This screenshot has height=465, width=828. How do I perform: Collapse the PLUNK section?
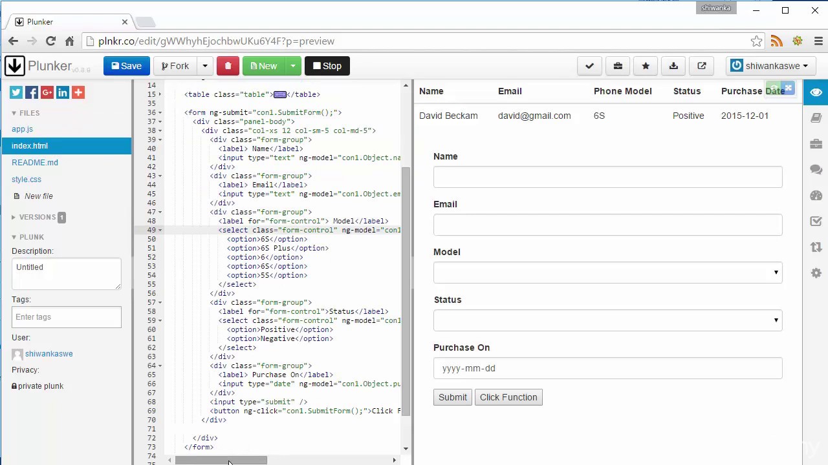coord(28,237)
